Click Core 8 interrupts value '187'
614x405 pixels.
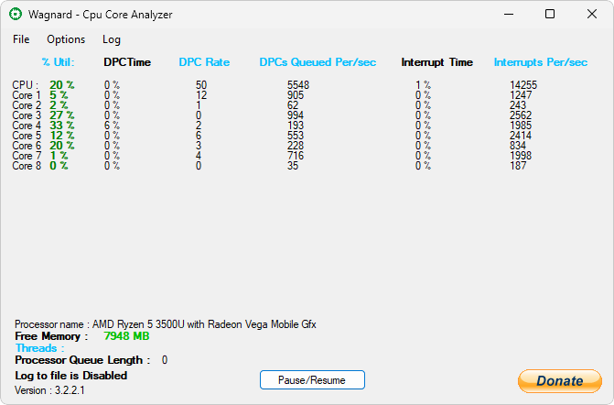518,166
